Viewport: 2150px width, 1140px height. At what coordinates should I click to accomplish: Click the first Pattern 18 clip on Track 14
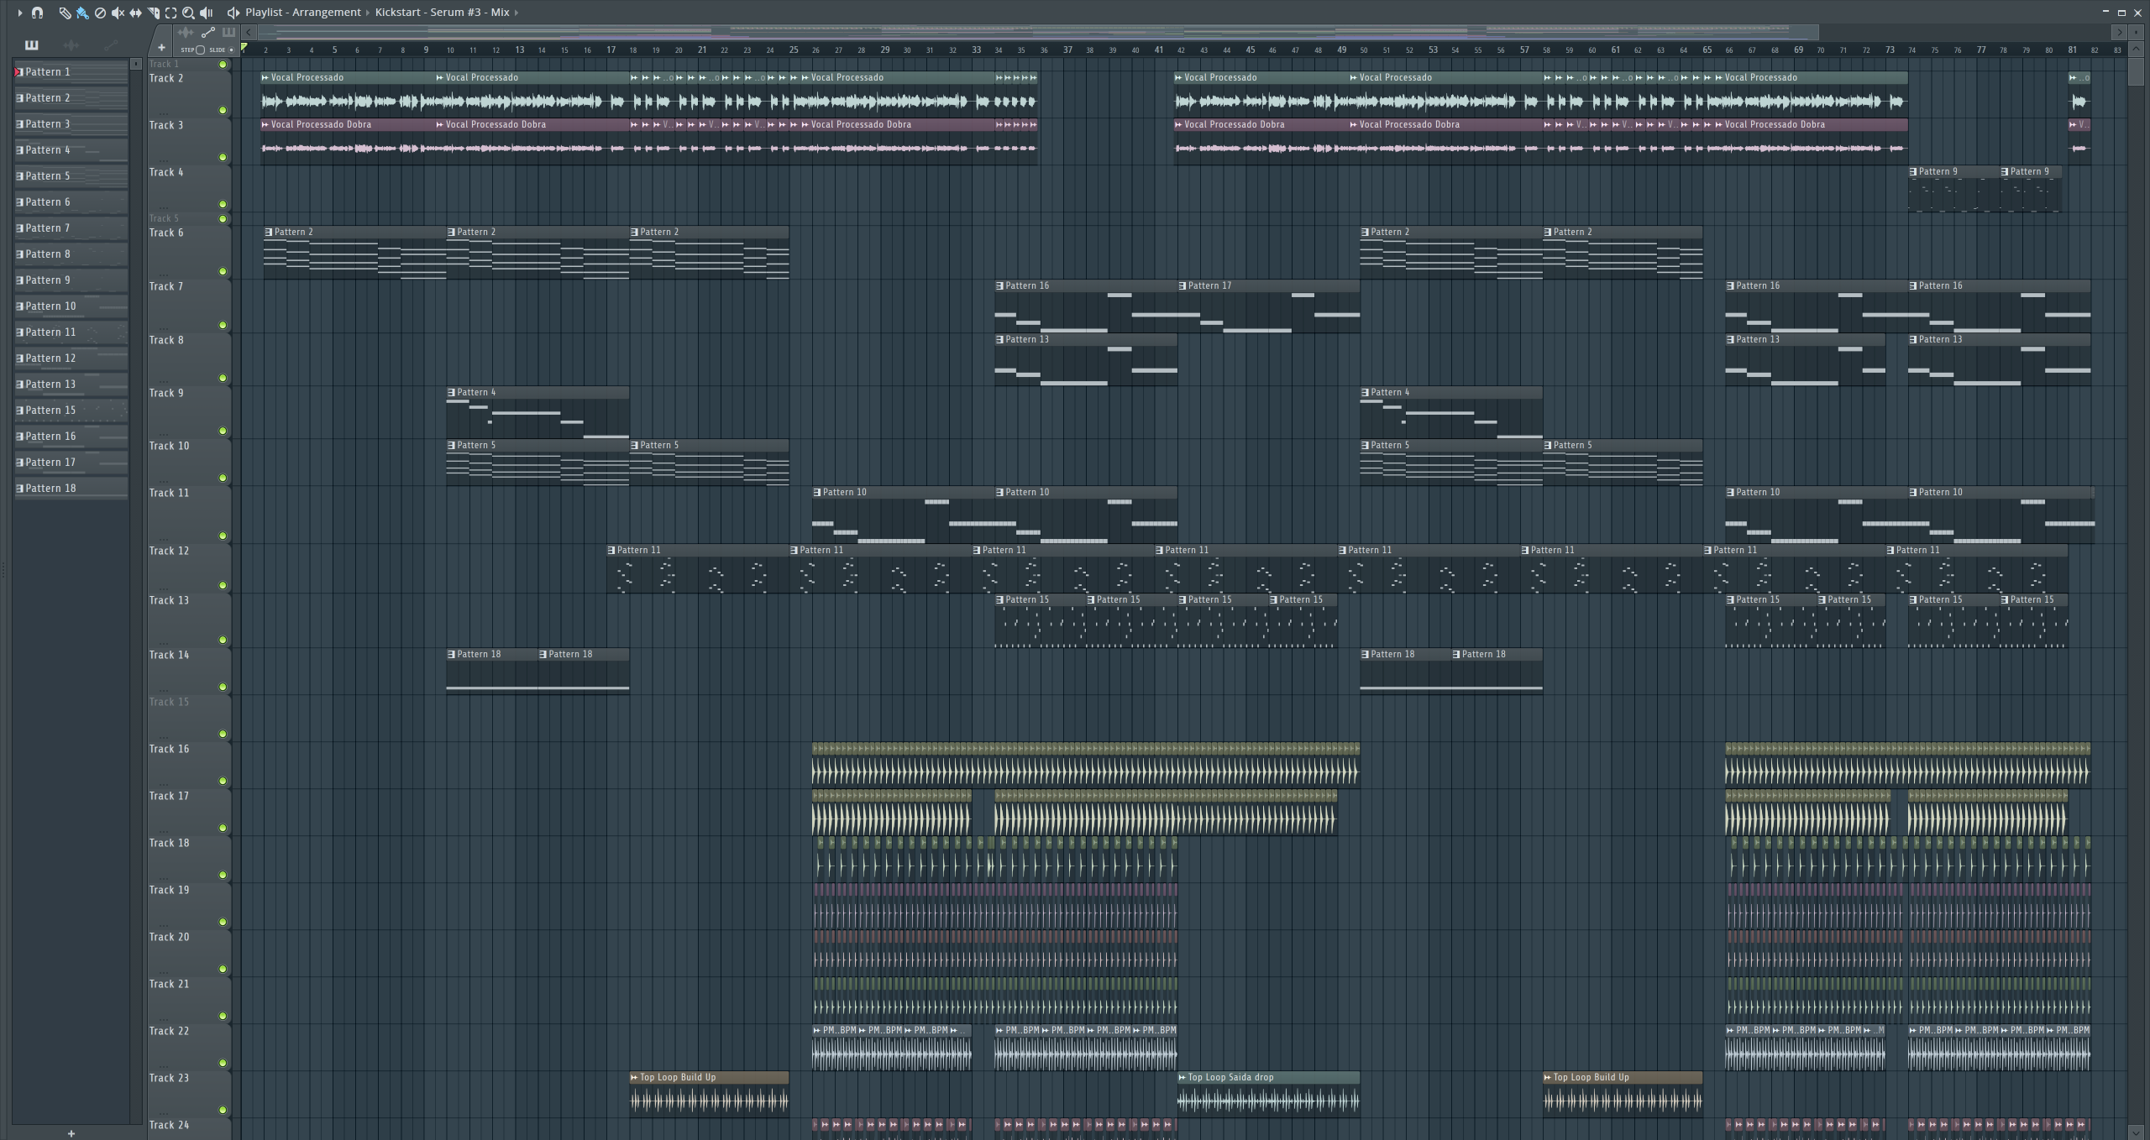pos(492,670)
